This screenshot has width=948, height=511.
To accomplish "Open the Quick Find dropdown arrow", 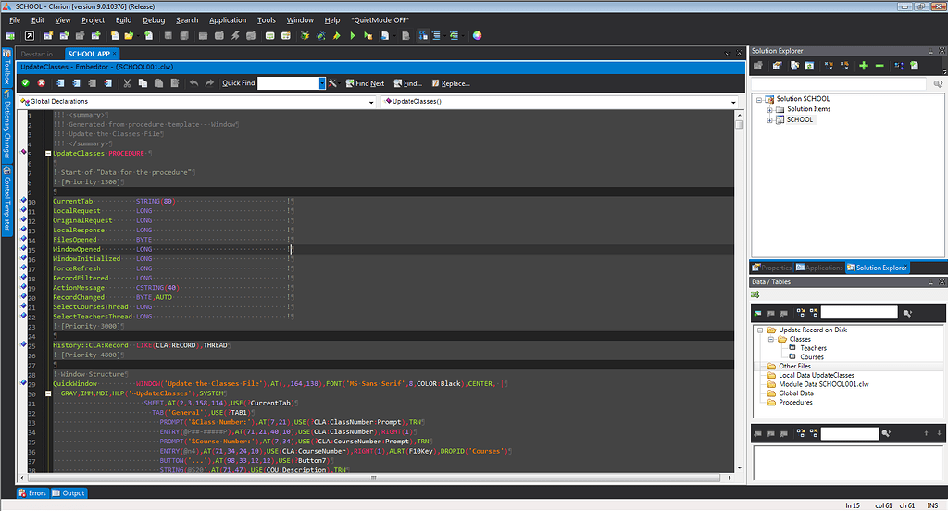I will [322, 83].
